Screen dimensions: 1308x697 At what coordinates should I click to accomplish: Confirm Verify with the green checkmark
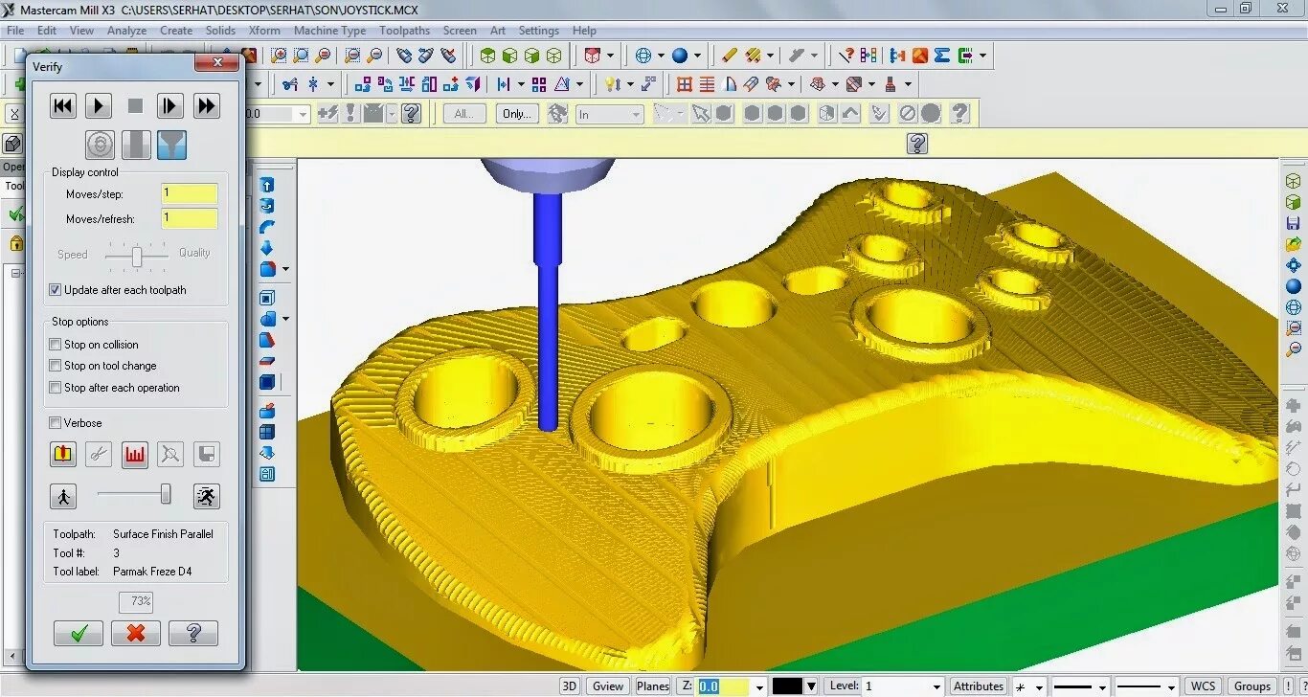(79, 633)
